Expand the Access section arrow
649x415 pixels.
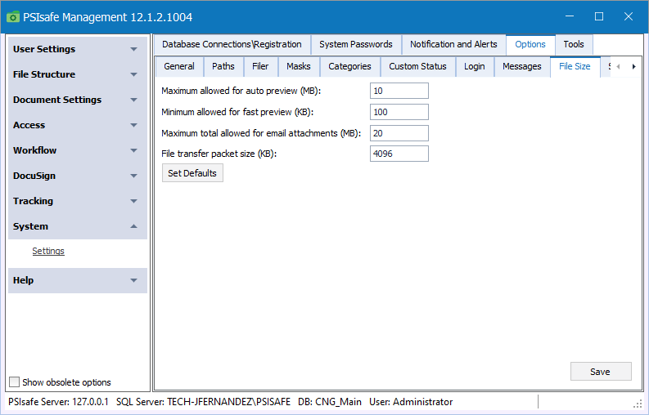(x=133, y=125)
